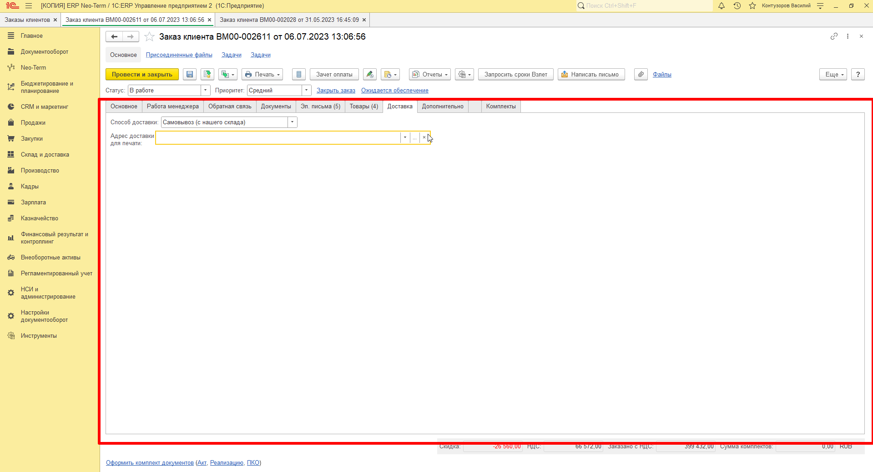This screenshot has height=472, width=873.
Task: Click the Зачет оплаты button
Action: (334, 74)
